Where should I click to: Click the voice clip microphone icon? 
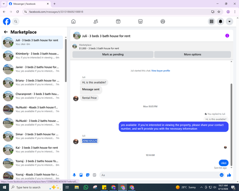(x=74, y=175)
